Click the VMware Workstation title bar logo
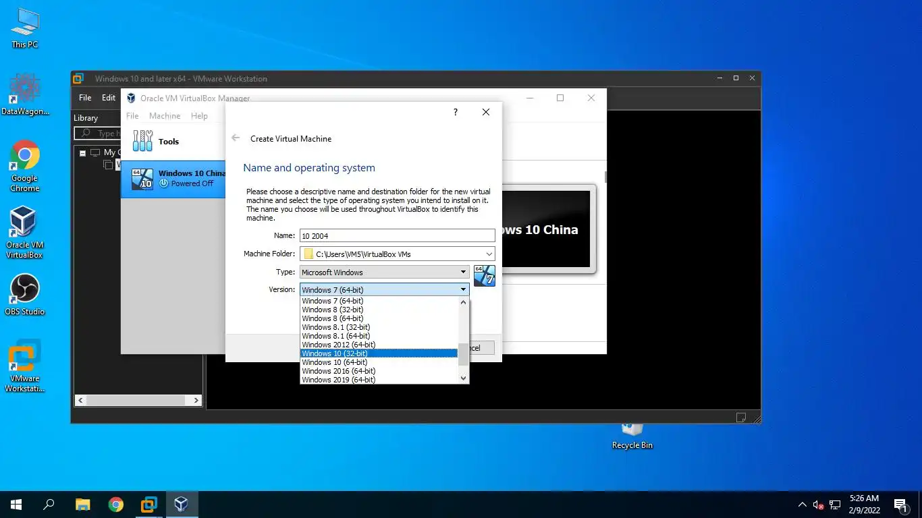922x518 pixels. point(79,78)
